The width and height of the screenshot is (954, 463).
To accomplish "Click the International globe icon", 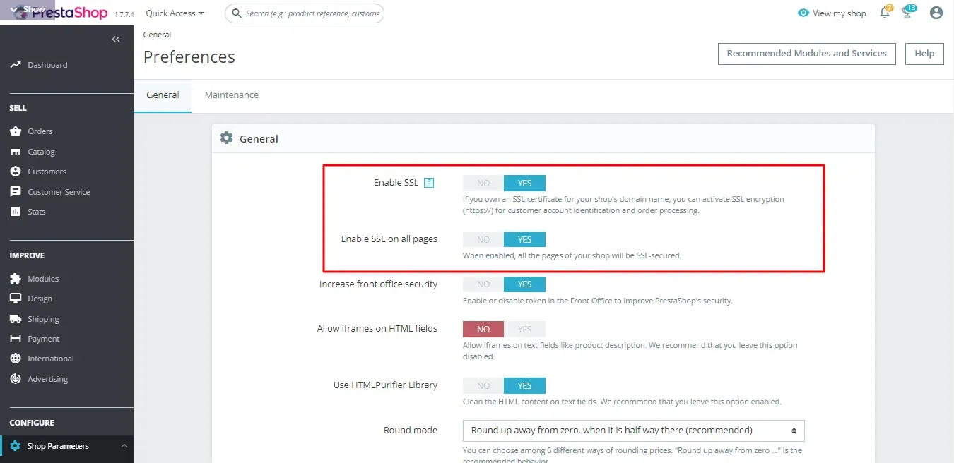I will point(16,359).
